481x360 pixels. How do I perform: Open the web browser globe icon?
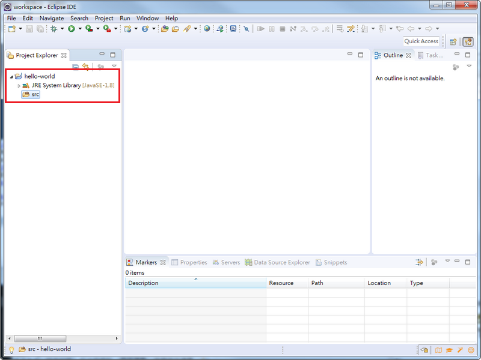coord(207,29)
